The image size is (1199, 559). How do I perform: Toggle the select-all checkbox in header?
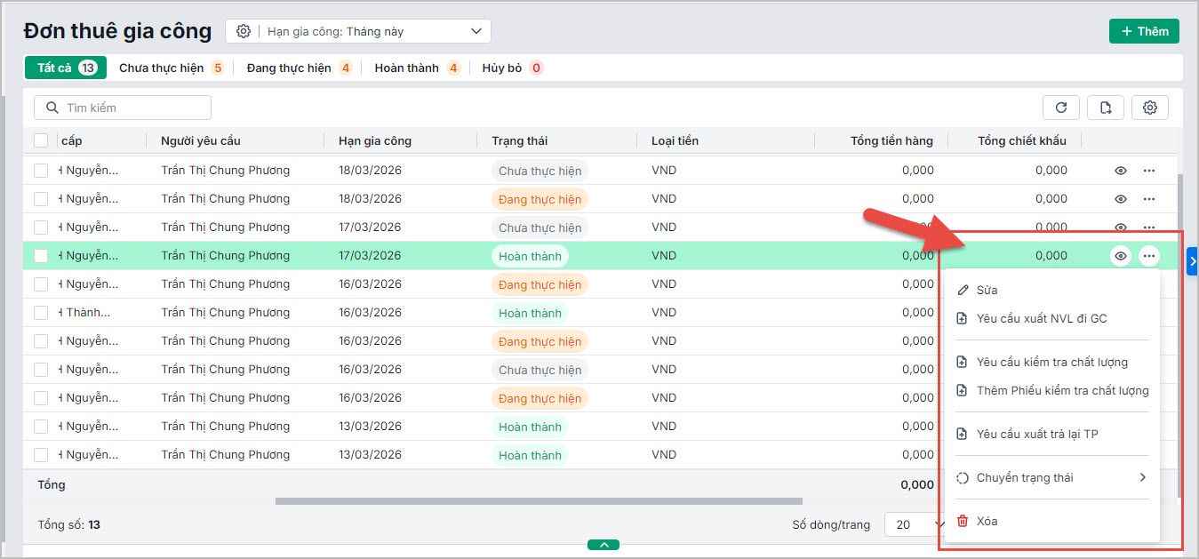41,140
